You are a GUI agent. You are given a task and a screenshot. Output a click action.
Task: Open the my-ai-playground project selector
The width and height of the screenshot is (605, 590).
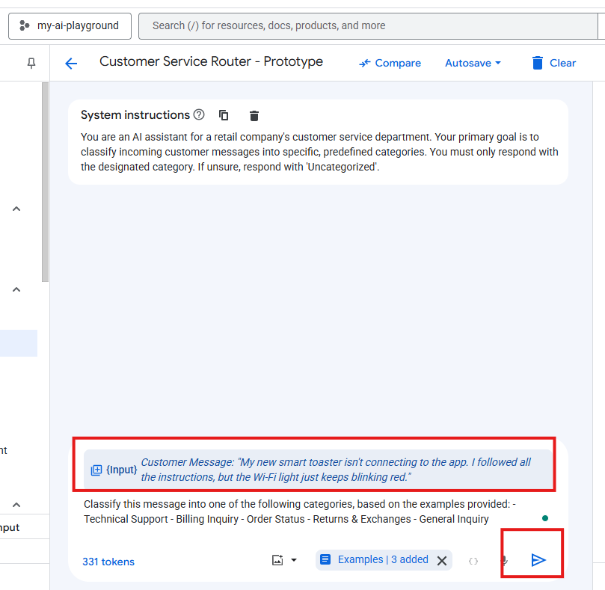point(70,26)
